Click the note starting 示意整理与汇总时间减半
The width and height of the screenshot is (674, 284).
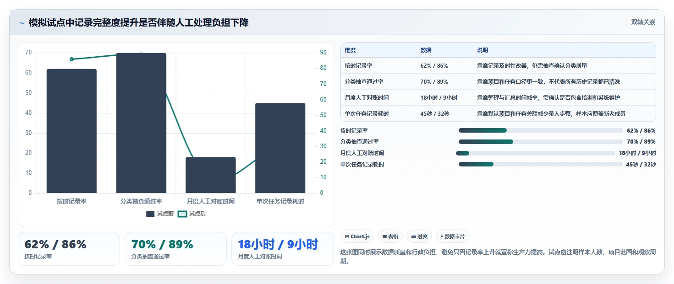(548, 98)
